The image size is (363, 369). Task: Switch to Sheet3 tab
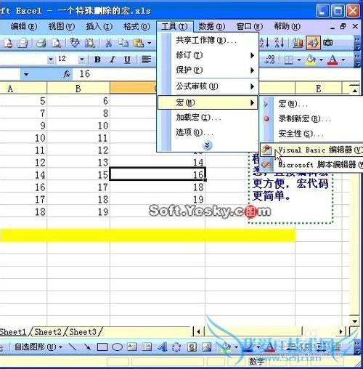83,332
